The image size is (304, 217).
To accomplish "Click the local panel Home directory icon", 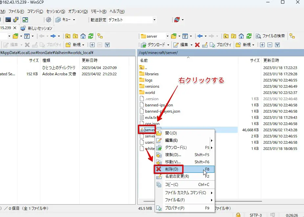I will click(83, 36).
